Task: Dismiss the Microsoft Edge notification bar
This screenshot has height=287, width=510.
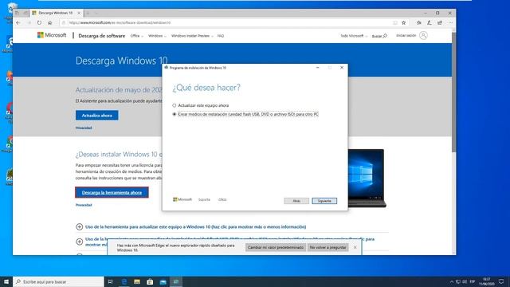Action: pos(355,247)
